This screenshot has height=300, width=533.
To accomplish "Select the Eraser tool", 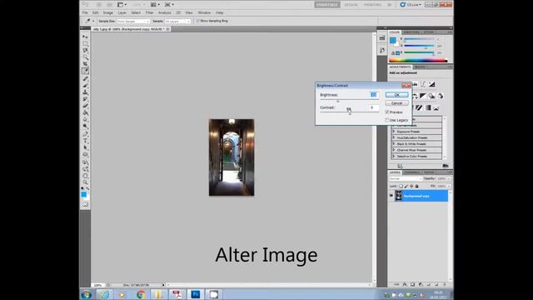I will click(x=85, y=106).
